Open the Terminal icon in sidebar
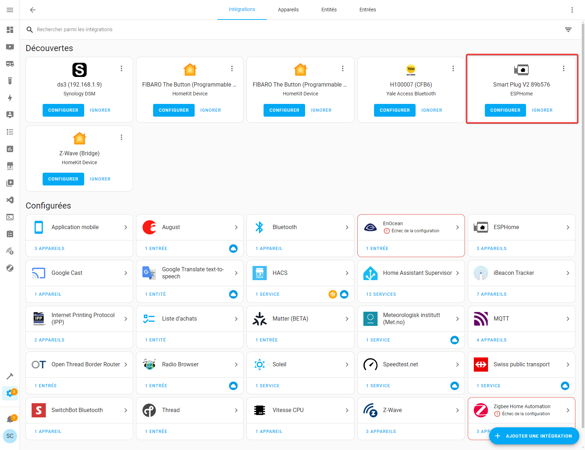 tap(10, 217)
